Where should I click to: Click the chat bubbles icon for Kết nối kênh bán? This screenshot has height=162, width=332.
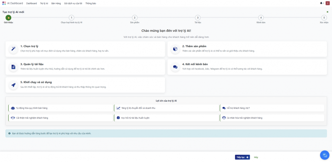tap(175, 67)
